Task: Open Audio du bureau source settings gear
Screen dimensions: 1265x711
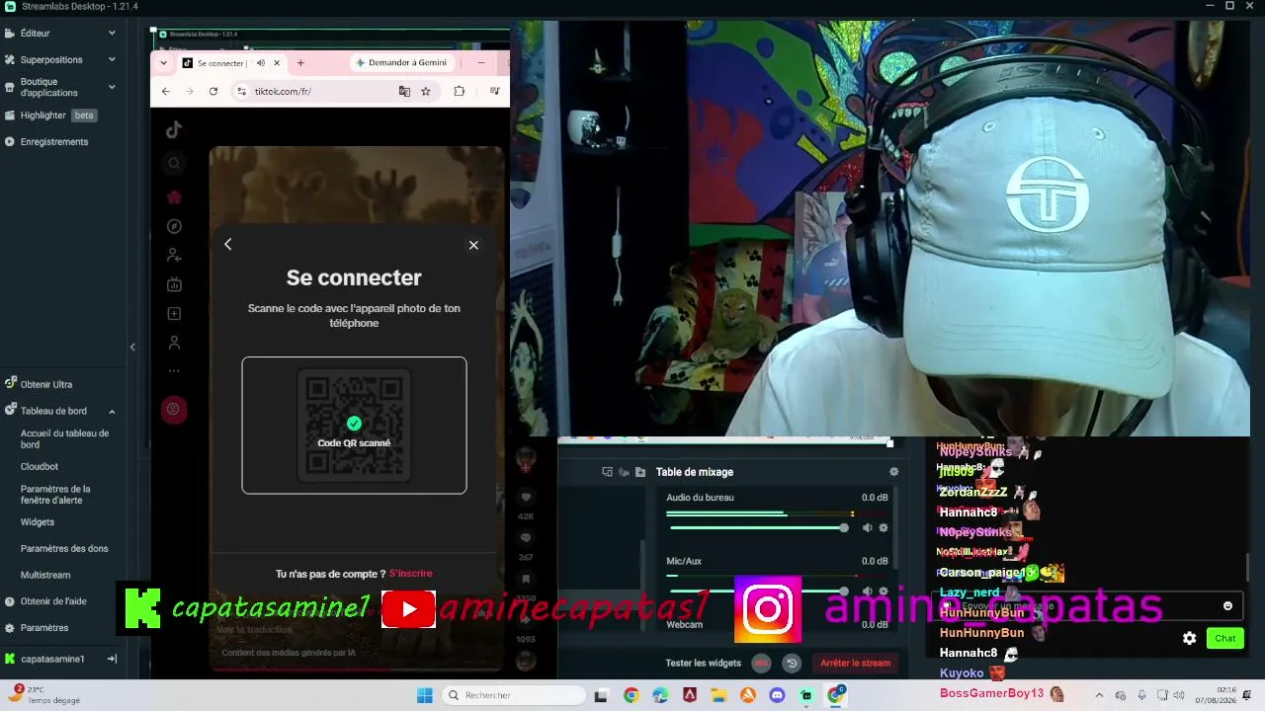Action: (884, 527)
